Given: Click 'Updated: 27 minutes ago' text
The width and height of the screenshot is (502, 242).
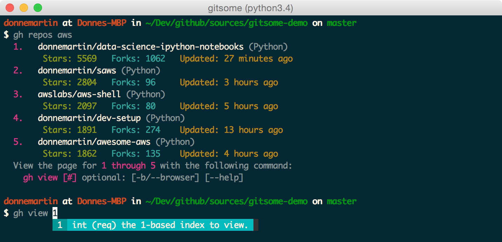Looking at the screenshot, I should click(x=236, y=58).
